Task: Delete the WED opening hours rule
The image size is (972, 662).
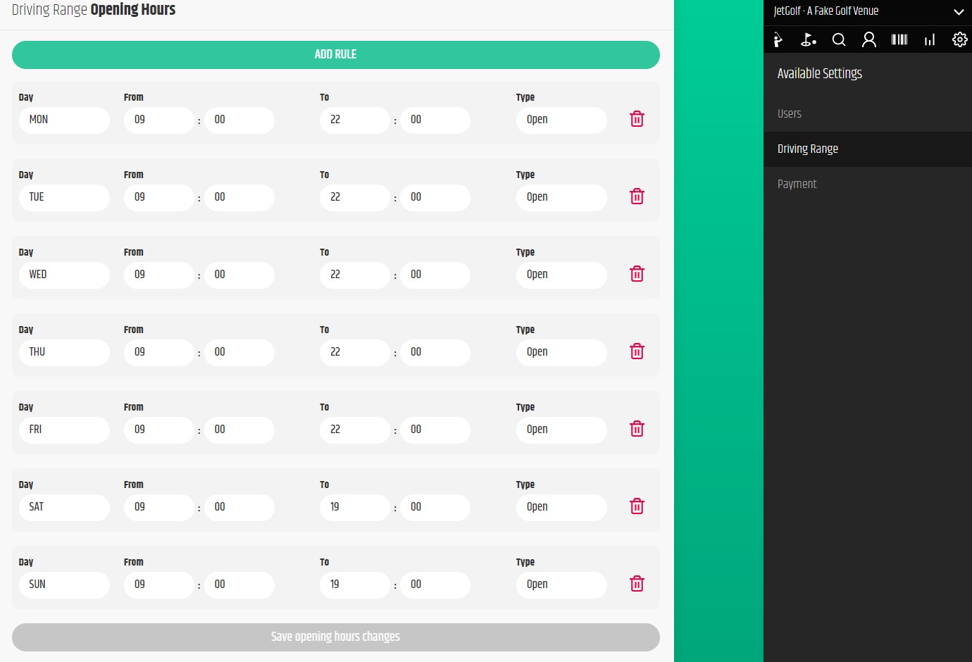Action: [x=637, y=274]
